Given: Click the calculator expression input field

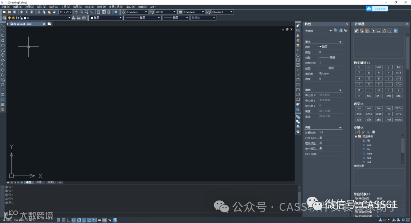Looking at the screenshot, I should click(379, 56).
